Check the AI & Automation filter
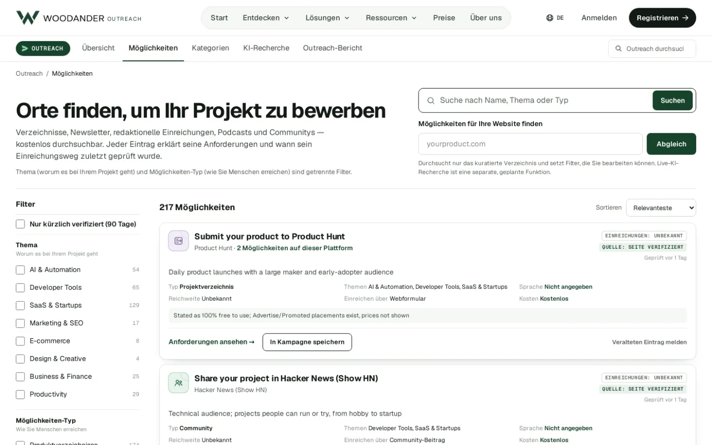Viewport: 712px width, 445px height. [20, 270]
